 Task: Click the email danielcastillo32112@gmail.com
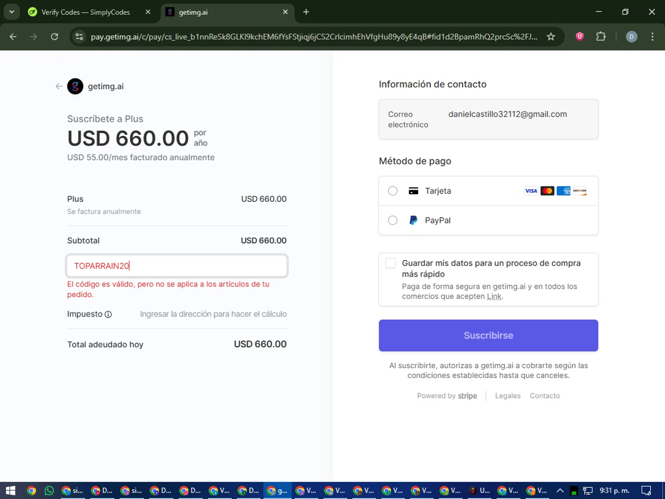508,114
